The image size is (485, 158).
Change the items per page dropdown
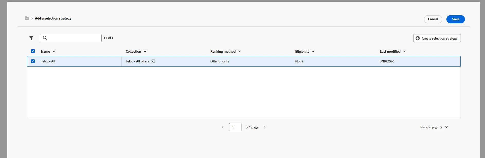point(444,127)
